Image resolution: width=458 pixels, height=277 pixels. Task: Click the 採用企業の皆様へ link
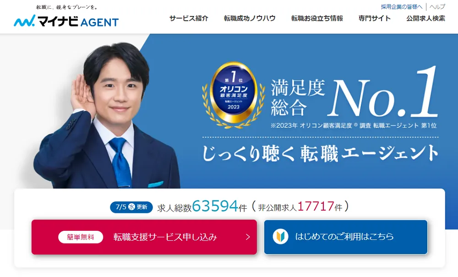tap(401, 6)
